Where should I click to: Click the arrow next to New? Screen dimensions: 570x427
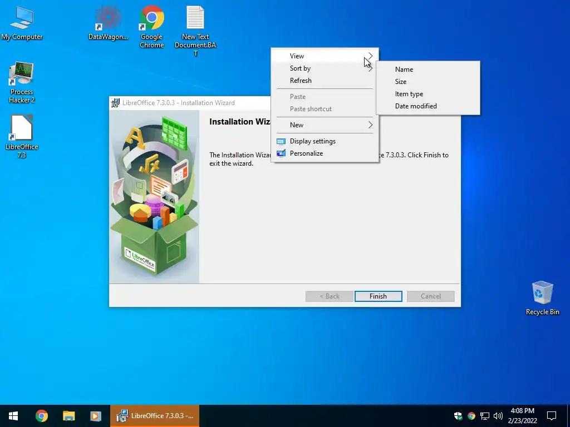[370, 125]
